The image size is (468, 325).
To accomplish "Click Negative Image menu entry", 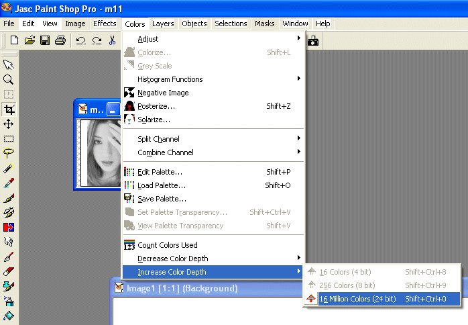I will tap(163, 93).
